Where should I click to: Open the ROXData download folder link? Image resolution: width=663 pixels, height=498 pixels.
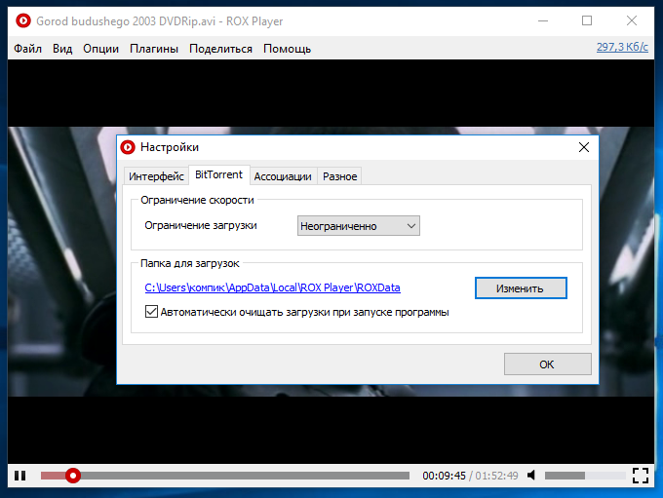click(272, 287)
